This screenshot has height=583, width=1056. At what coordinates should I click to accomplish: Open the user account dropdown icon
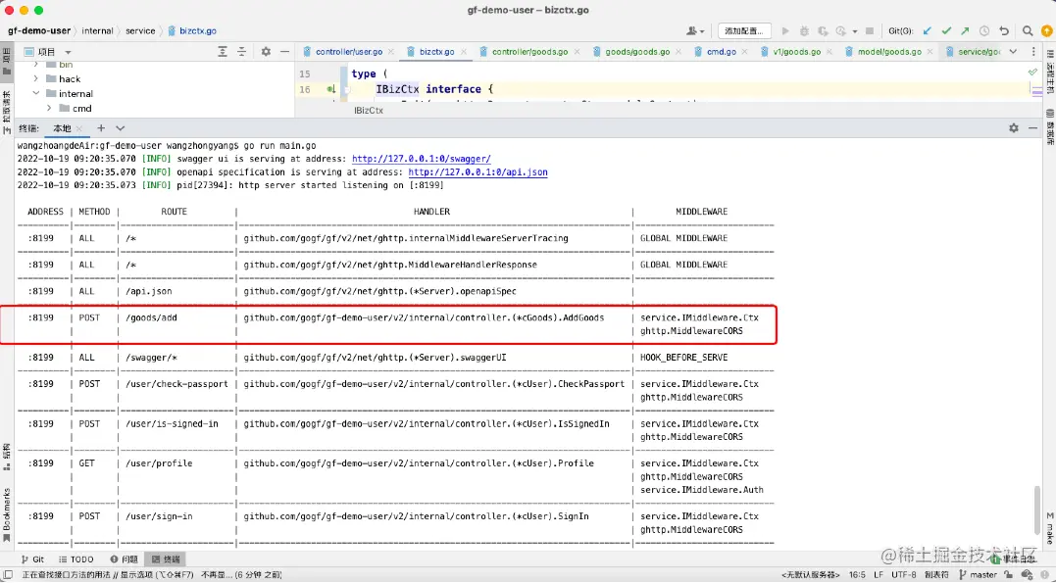tap(695, 31)
